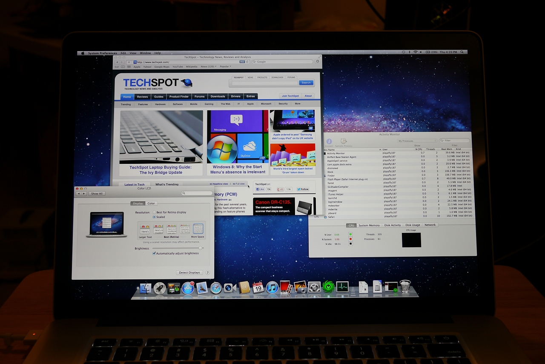Viewport: 545px width, 364px height.
Task: Select Best for Retina display resolution
Action: (x=154, y=212)
